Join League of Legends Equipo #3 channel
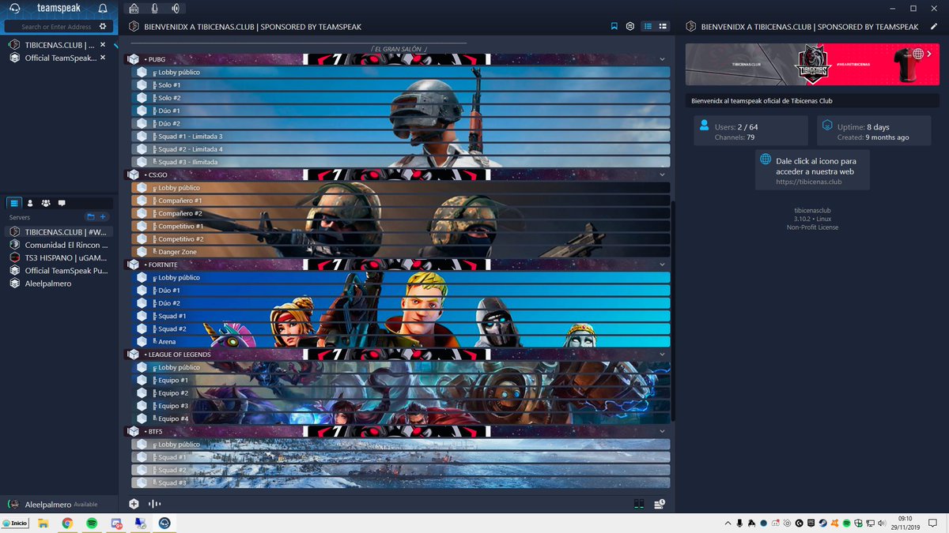This screenshot has width=949, height=533. (401, 406)
